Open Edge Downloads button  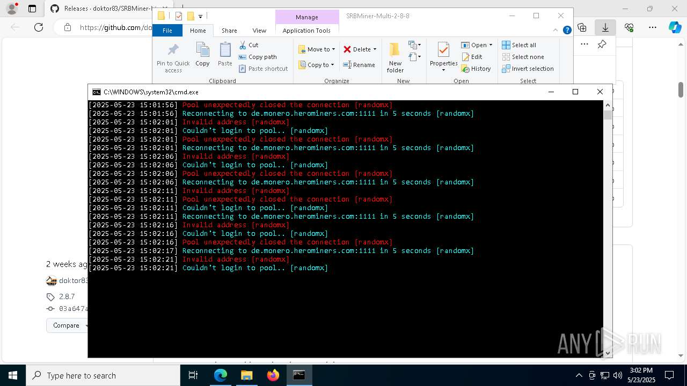tap(605, 27)
